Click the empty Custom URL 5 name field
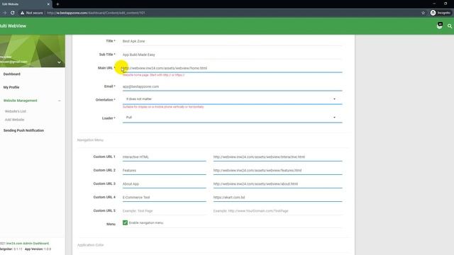The height and width of the screenshot is (255, 454). [x=164, y=211]
